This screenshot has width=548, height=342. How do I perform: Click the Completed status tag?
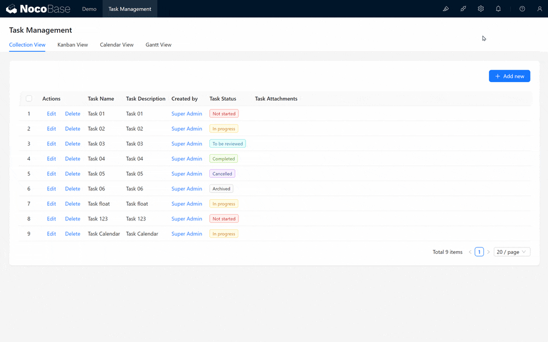click(x=224, y=159)
